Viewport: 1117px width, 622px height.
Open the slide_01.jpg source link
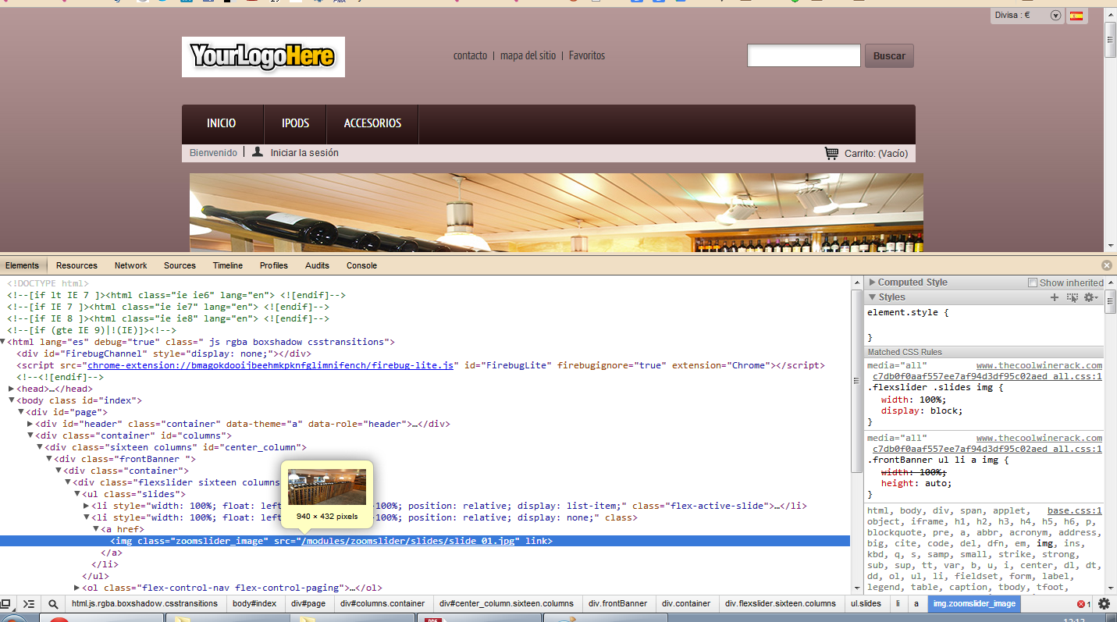[409, 541]
